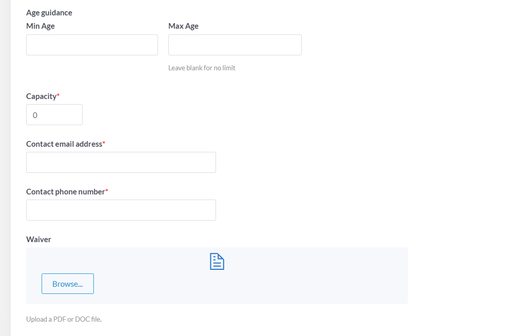Click the Contact email address label
The height and width of the screenshot is (336, 528).
coord(64,144)
